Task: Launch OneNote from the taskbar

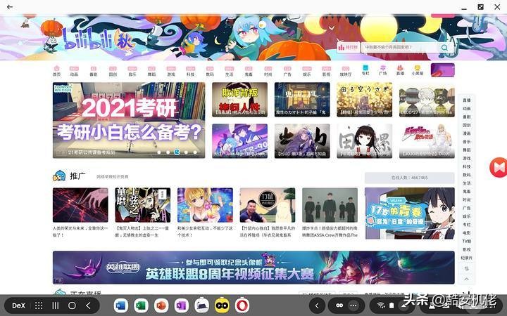Action: pos(182,305)
